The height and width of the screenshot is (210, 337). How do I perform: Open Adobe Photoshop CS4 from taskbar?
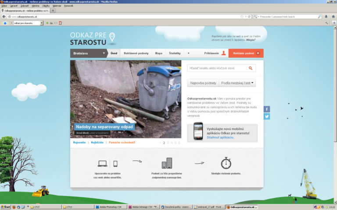click(x=110, y=206)
